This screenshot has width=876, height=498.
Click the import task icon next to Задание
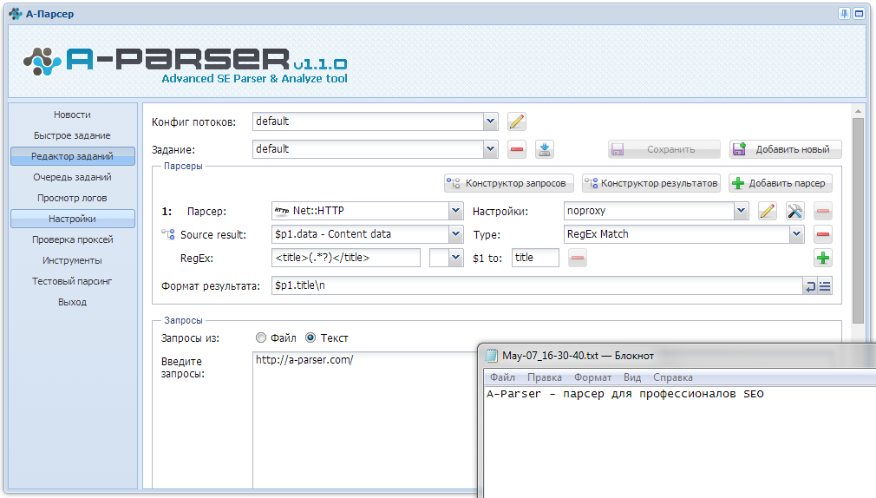point(545,149)
